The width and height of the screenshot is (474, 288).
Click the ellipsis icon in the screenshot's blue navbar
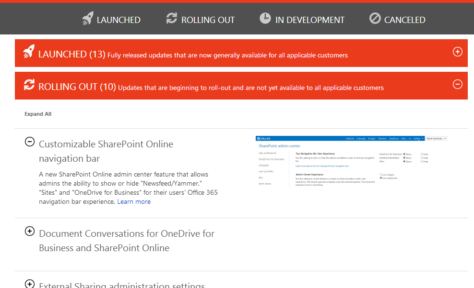coord(410,138)
